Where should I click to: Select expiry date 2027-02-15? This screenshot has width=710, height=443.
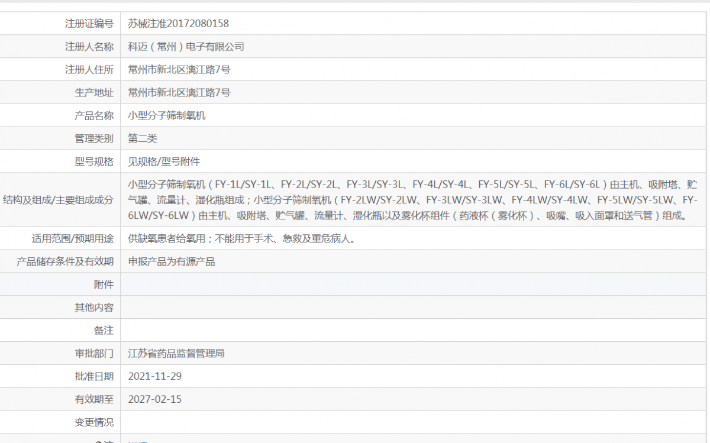[x=155, y=400]
